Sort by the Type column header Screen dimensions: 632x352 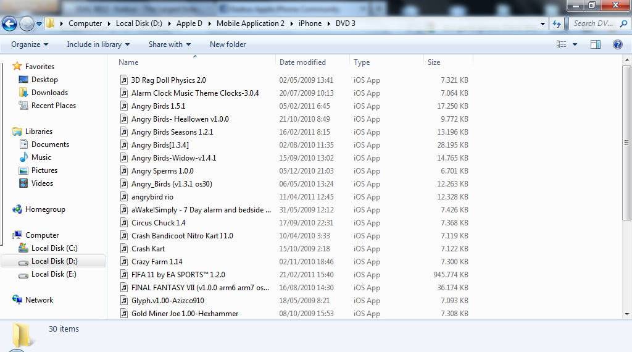pyautogui.click(x=387, y=62)
